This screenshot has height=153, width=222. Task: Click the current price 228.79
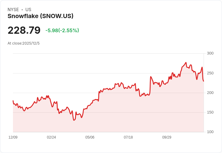pos(24,30)
